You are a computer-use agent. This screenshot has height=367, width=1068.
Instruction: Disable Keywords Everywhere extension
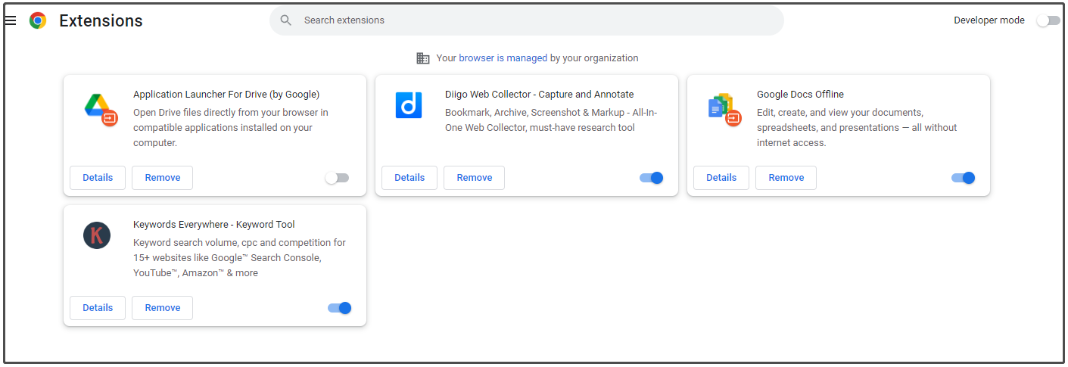pos(339,308)
